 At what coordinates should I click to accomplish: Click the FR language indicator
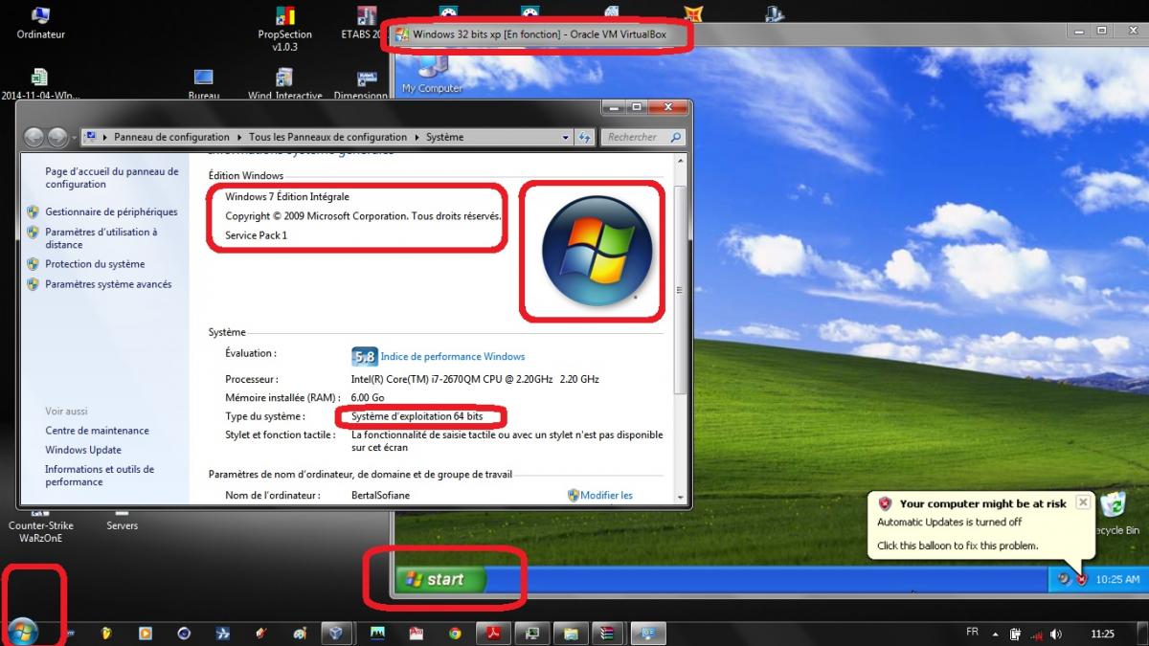click(973, 633)
